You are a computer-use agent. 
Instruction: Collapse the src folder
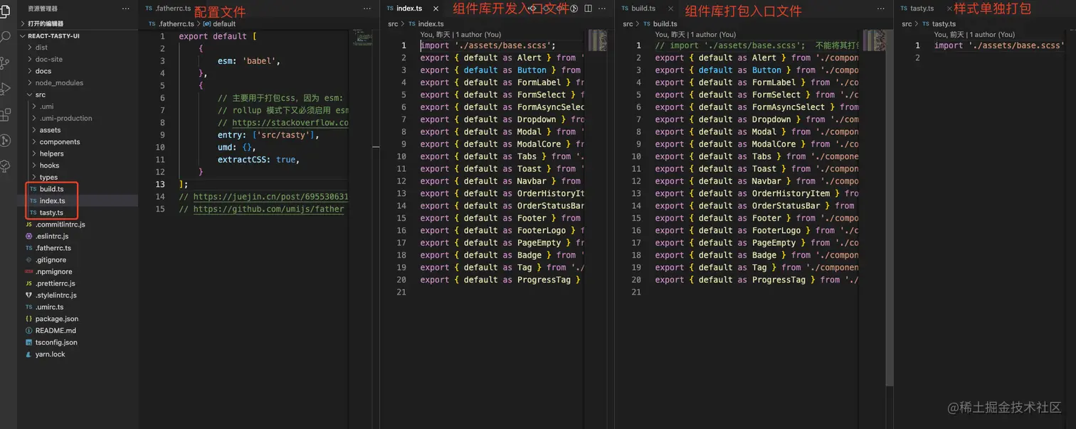click(77, 94)
